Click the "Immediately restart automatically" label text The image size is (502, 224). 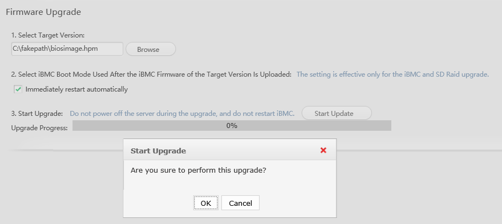click(76, 89)
